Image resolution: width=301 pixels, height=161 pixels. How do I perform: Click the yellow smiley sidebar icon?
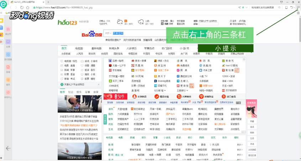(8, 80)
